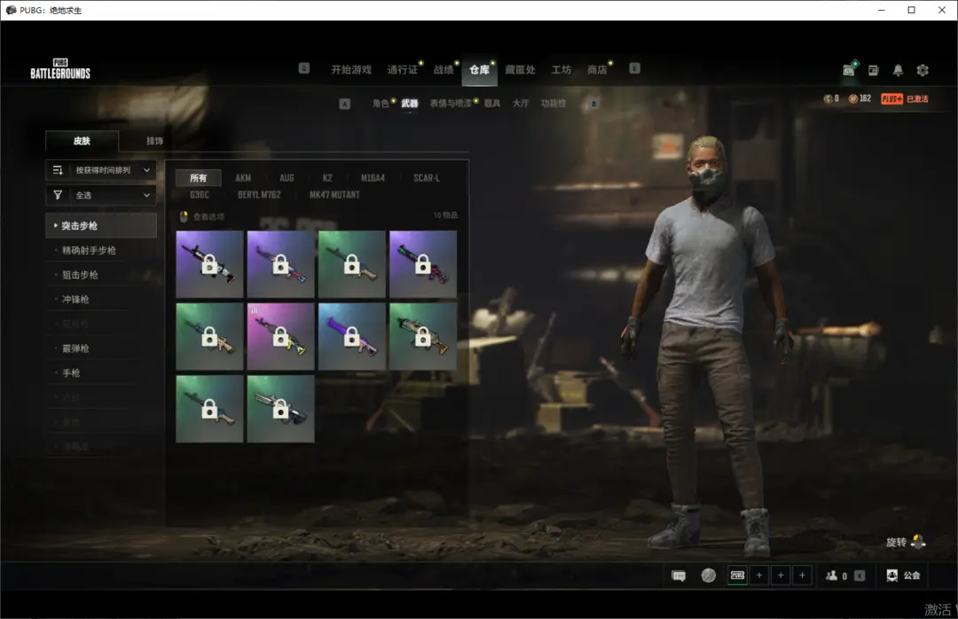This screenshot has height=619, width=958.
Task: Open the 藏匿处 menu
Action: (x=520, y=70)
